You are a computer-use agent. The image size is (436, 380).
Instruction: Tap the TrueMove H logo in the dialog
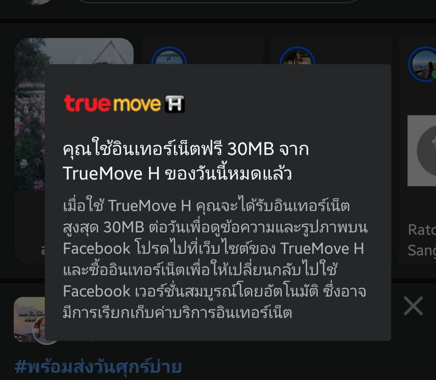(124, 104)
